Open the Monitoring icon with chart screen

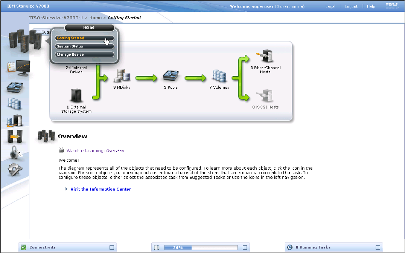point(18,68)
